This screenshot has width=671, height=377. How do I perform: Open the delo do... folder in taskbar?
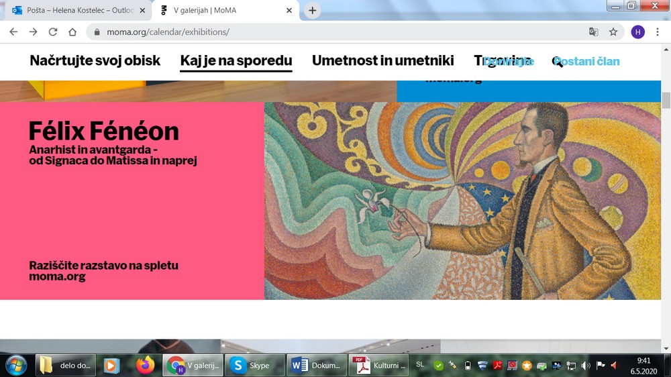[66, 365]
